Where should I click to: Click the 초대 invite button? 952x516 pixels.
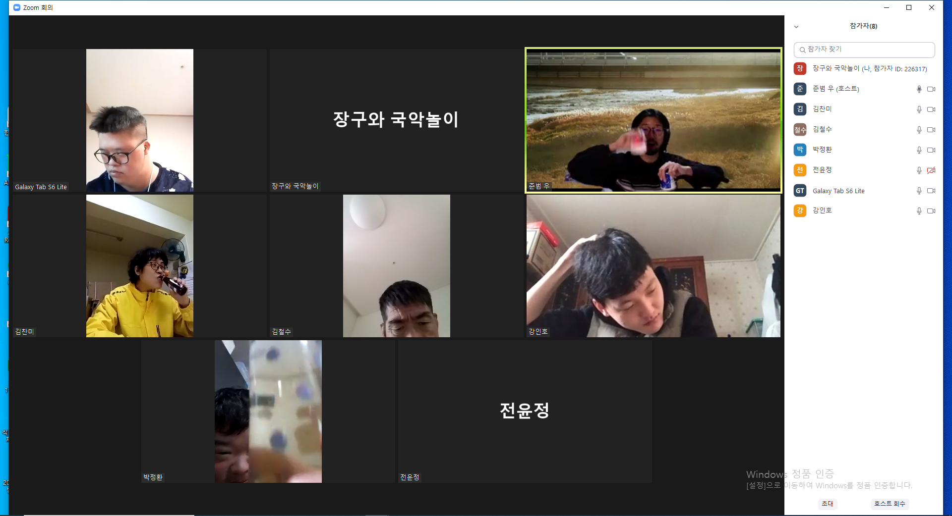point(828,504)
